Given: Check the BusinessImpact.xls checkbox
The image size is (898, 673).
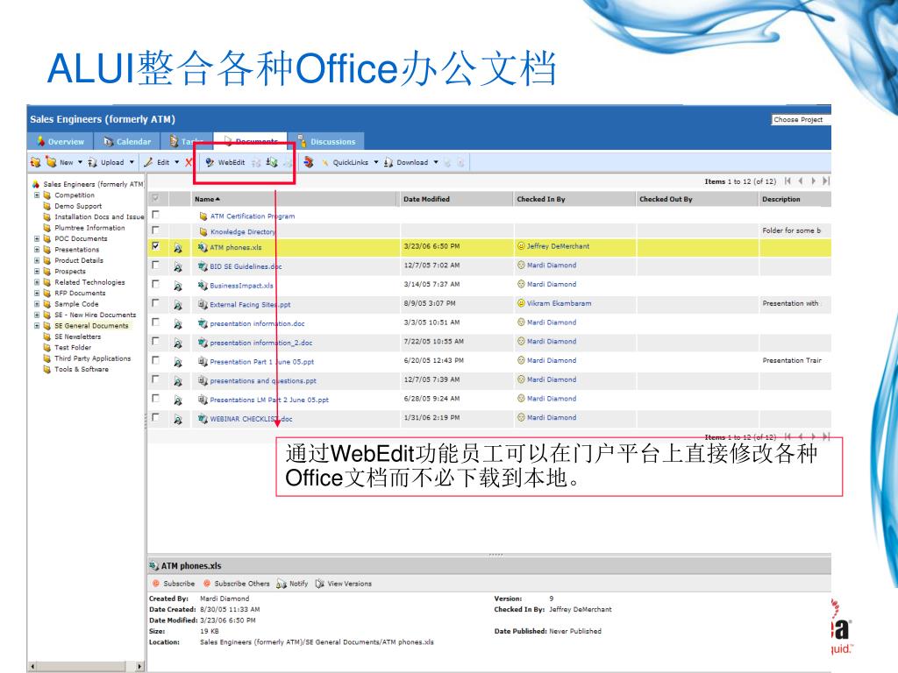Looking at the screenshot, I should click(156, 284).
